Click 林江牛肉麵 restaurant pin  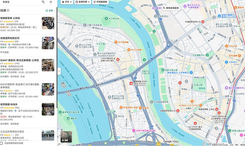coord(129,50)
